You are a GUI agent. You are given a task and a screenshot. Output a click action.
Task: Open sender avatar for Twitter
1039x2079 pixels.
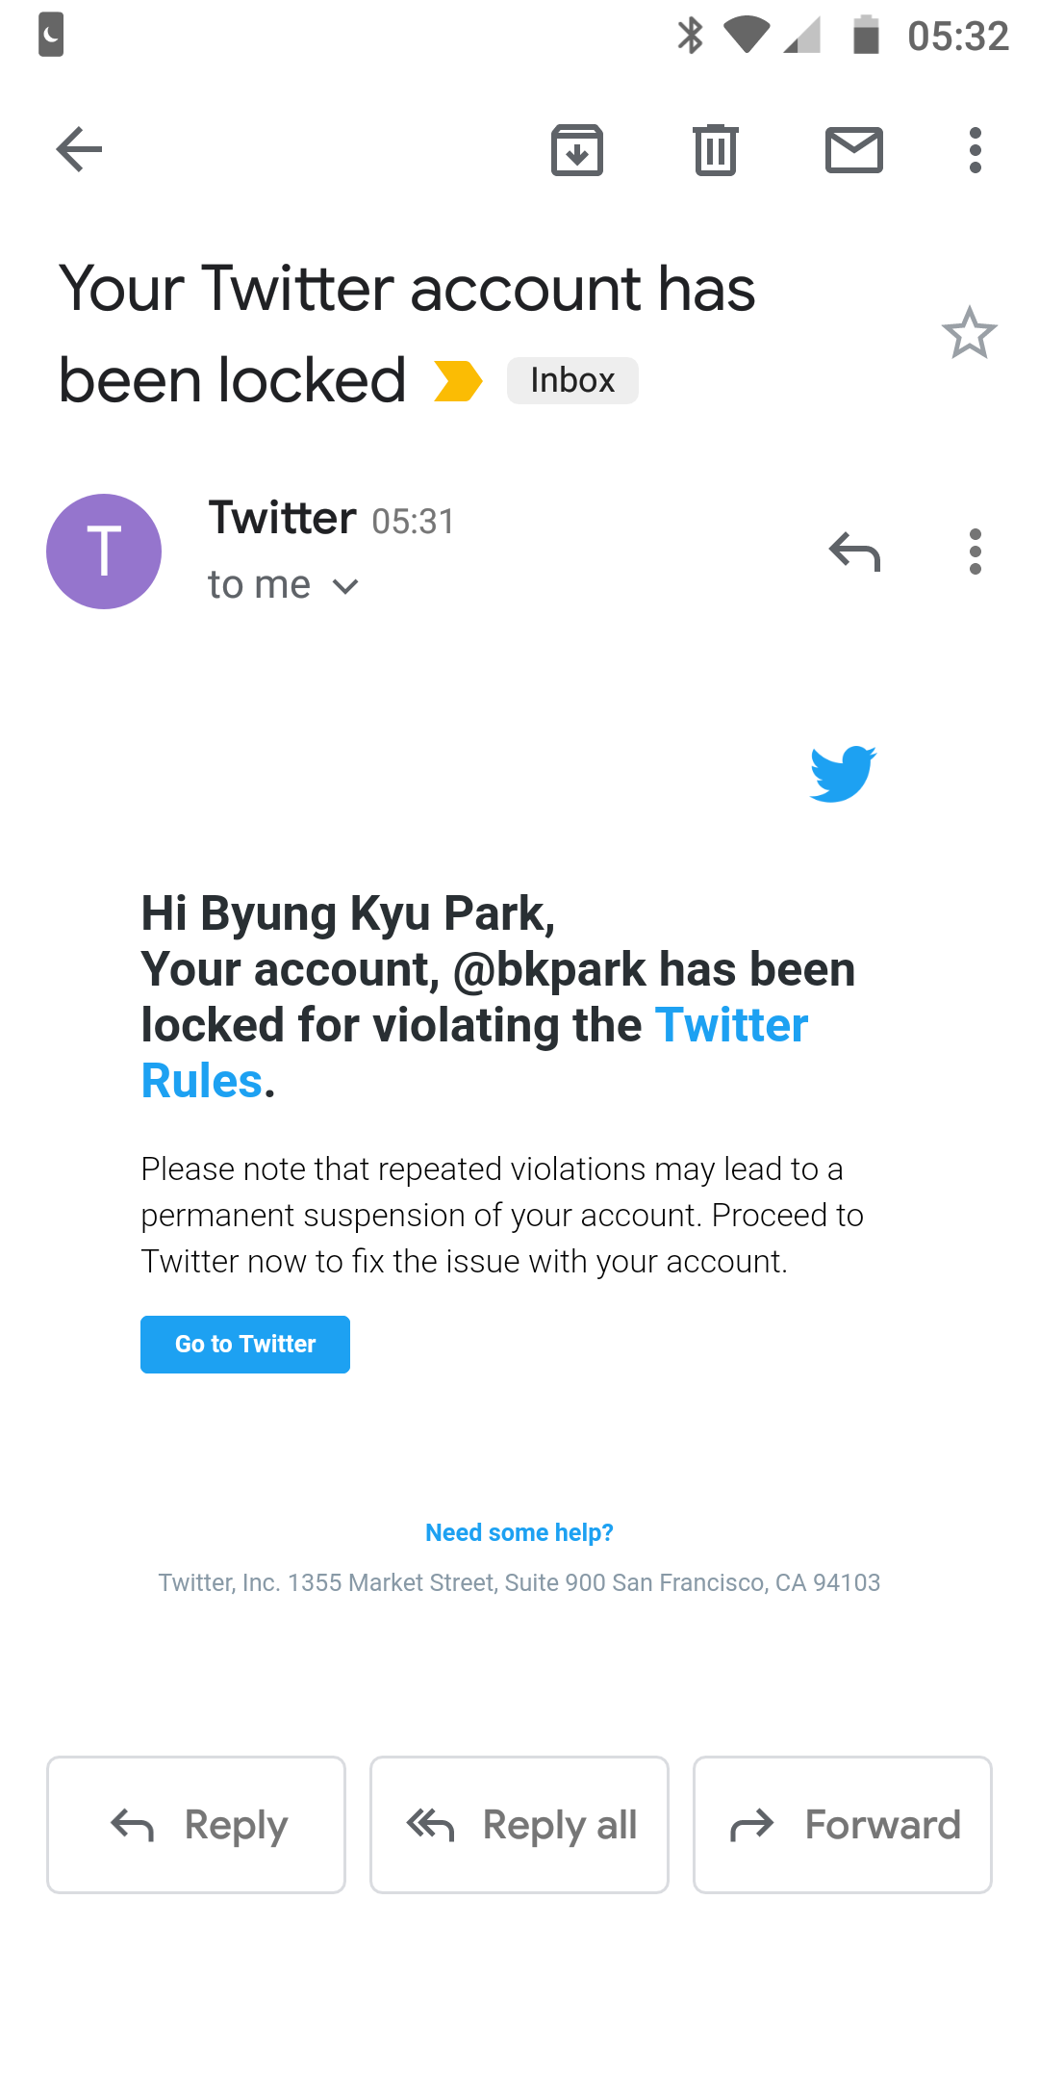(104, 552)
